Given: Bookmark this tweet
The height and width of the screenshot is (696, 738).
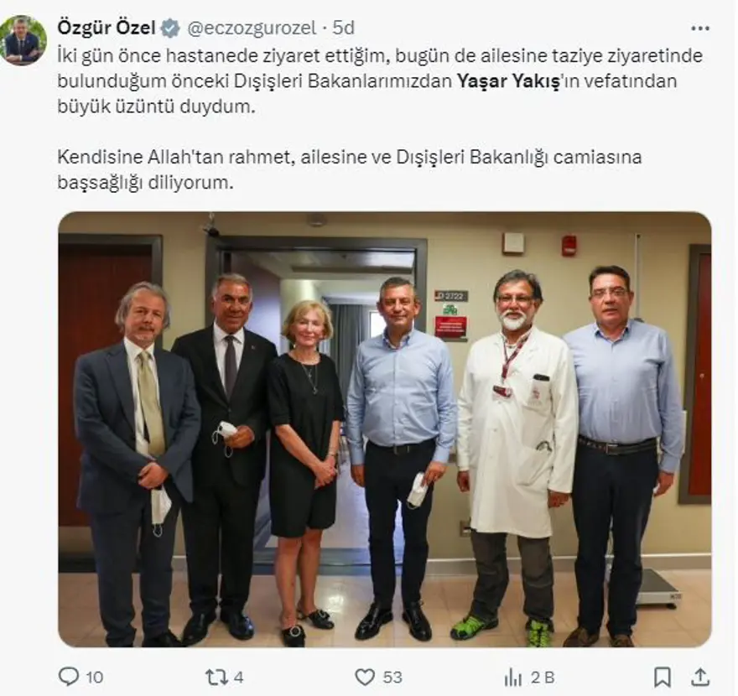Looking at the screenshot, I should (x=663, y=678).
